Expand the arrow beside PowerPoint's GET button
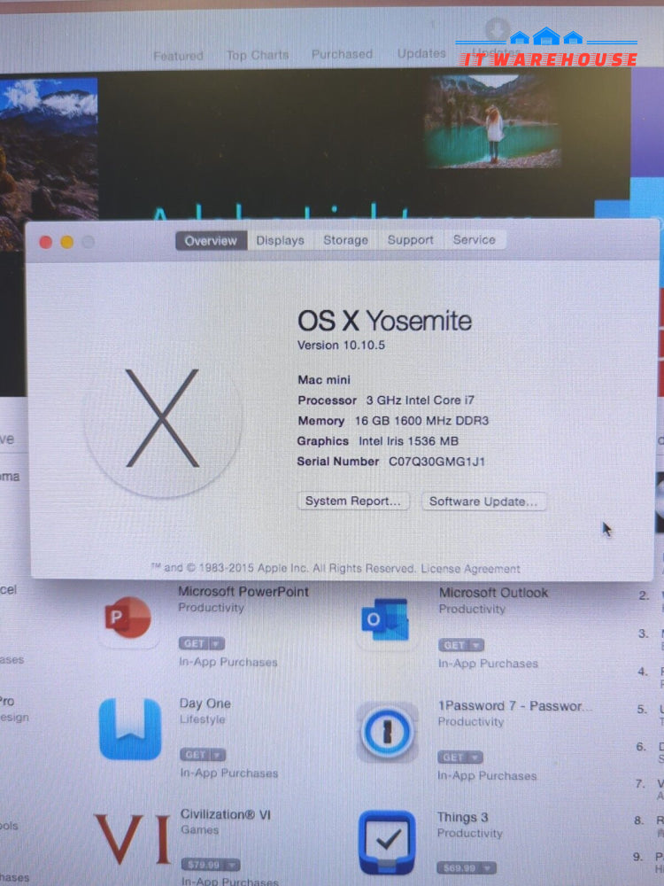 click(216, 643)
